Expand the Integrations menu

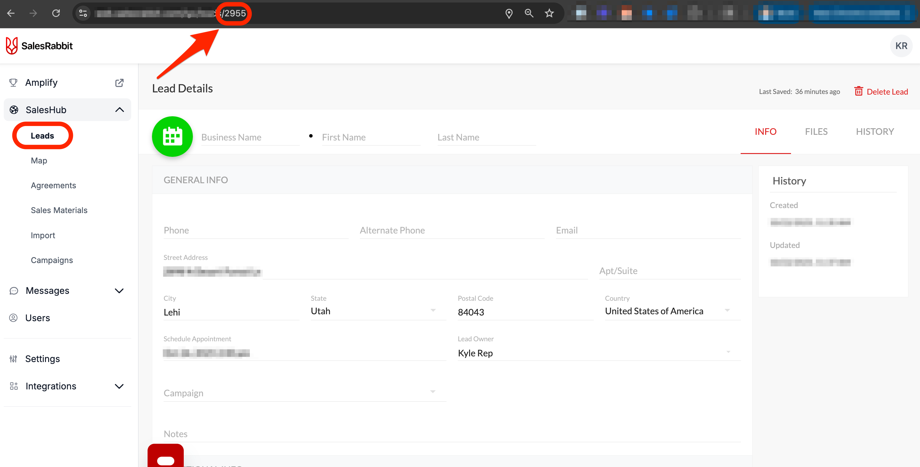(x=119, y=386)
